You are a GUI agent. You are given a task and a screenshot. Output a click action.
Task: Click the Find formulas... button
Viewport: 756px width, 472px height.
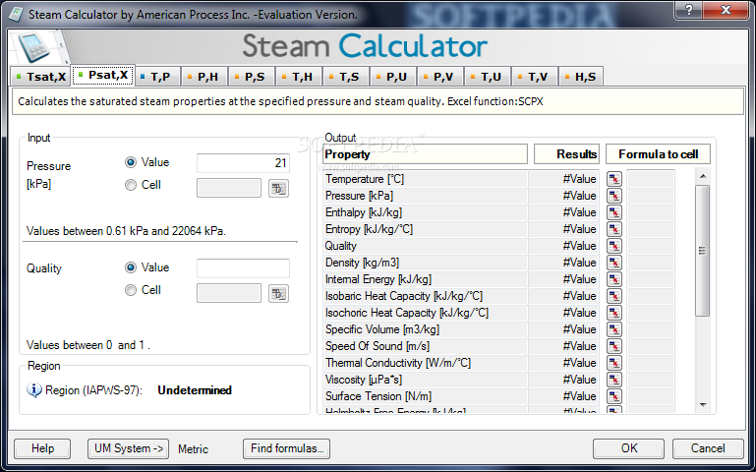click(286, 448)
